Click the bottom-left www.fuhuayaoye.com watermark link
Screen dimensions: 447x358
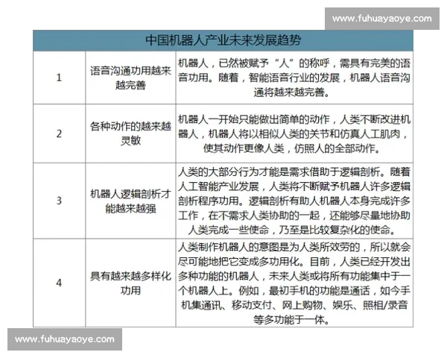[65, 339]
